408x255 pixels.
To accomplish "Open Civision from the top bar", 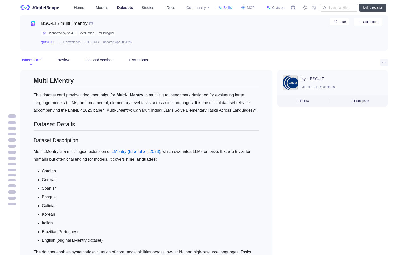I will pyautogui.click(x=275, y=8).
